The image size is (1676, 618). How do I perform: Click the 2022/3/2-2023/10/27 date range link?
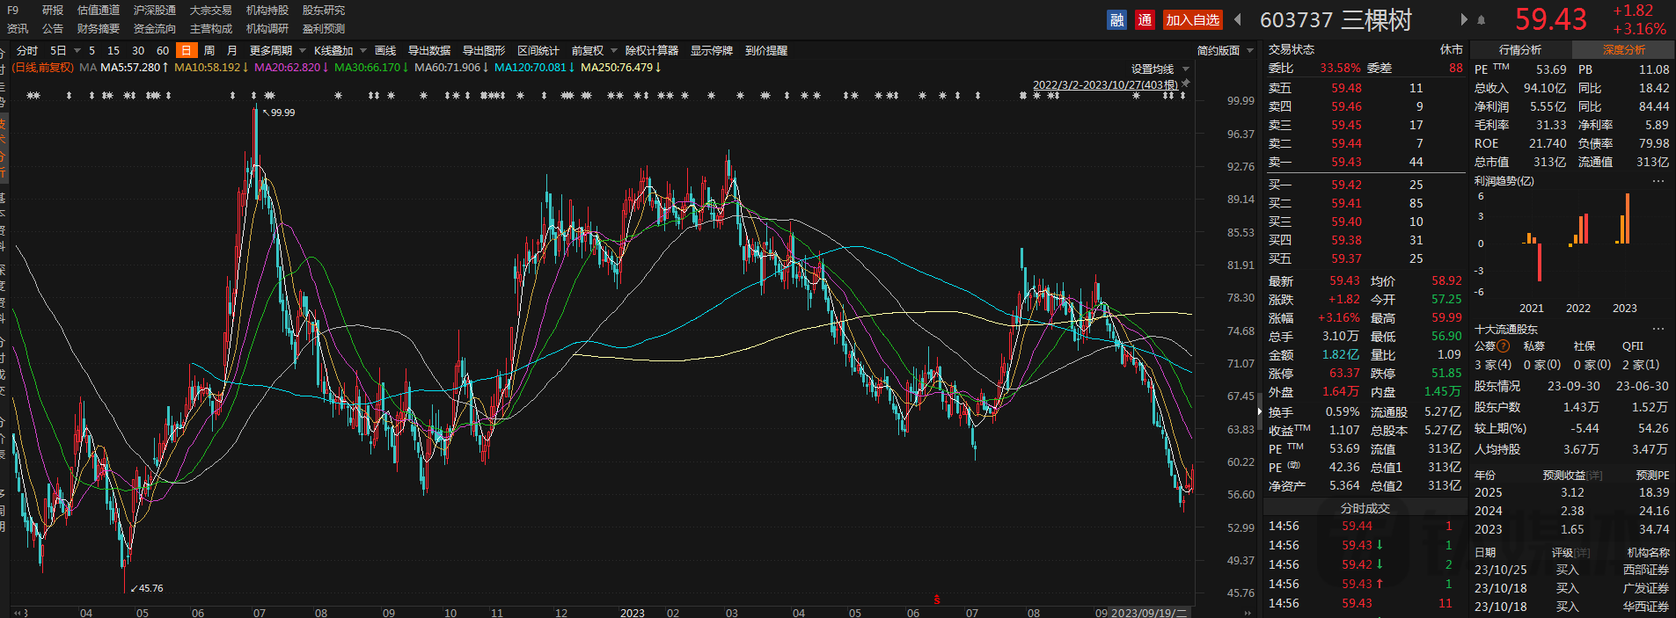(1105, 85)
